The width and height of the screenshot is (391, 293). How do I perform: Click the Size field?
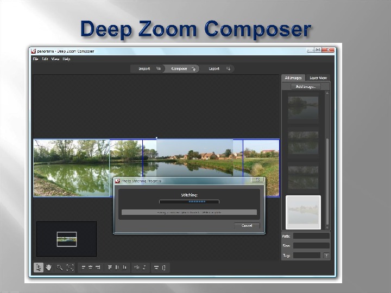point(311,246)
